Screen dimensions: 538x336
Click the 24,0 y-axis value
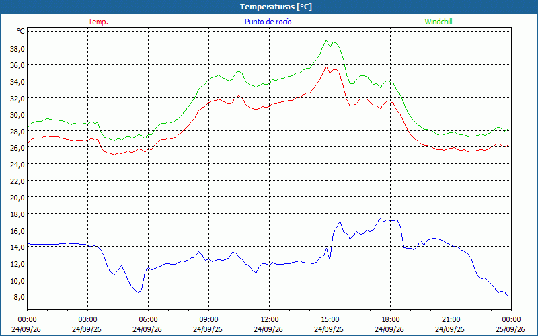pyautogui.click(x=18, y=165)
